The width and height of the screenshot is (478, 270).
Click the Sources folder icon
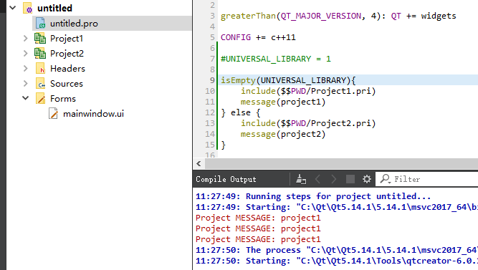click(x=41, y=84)
